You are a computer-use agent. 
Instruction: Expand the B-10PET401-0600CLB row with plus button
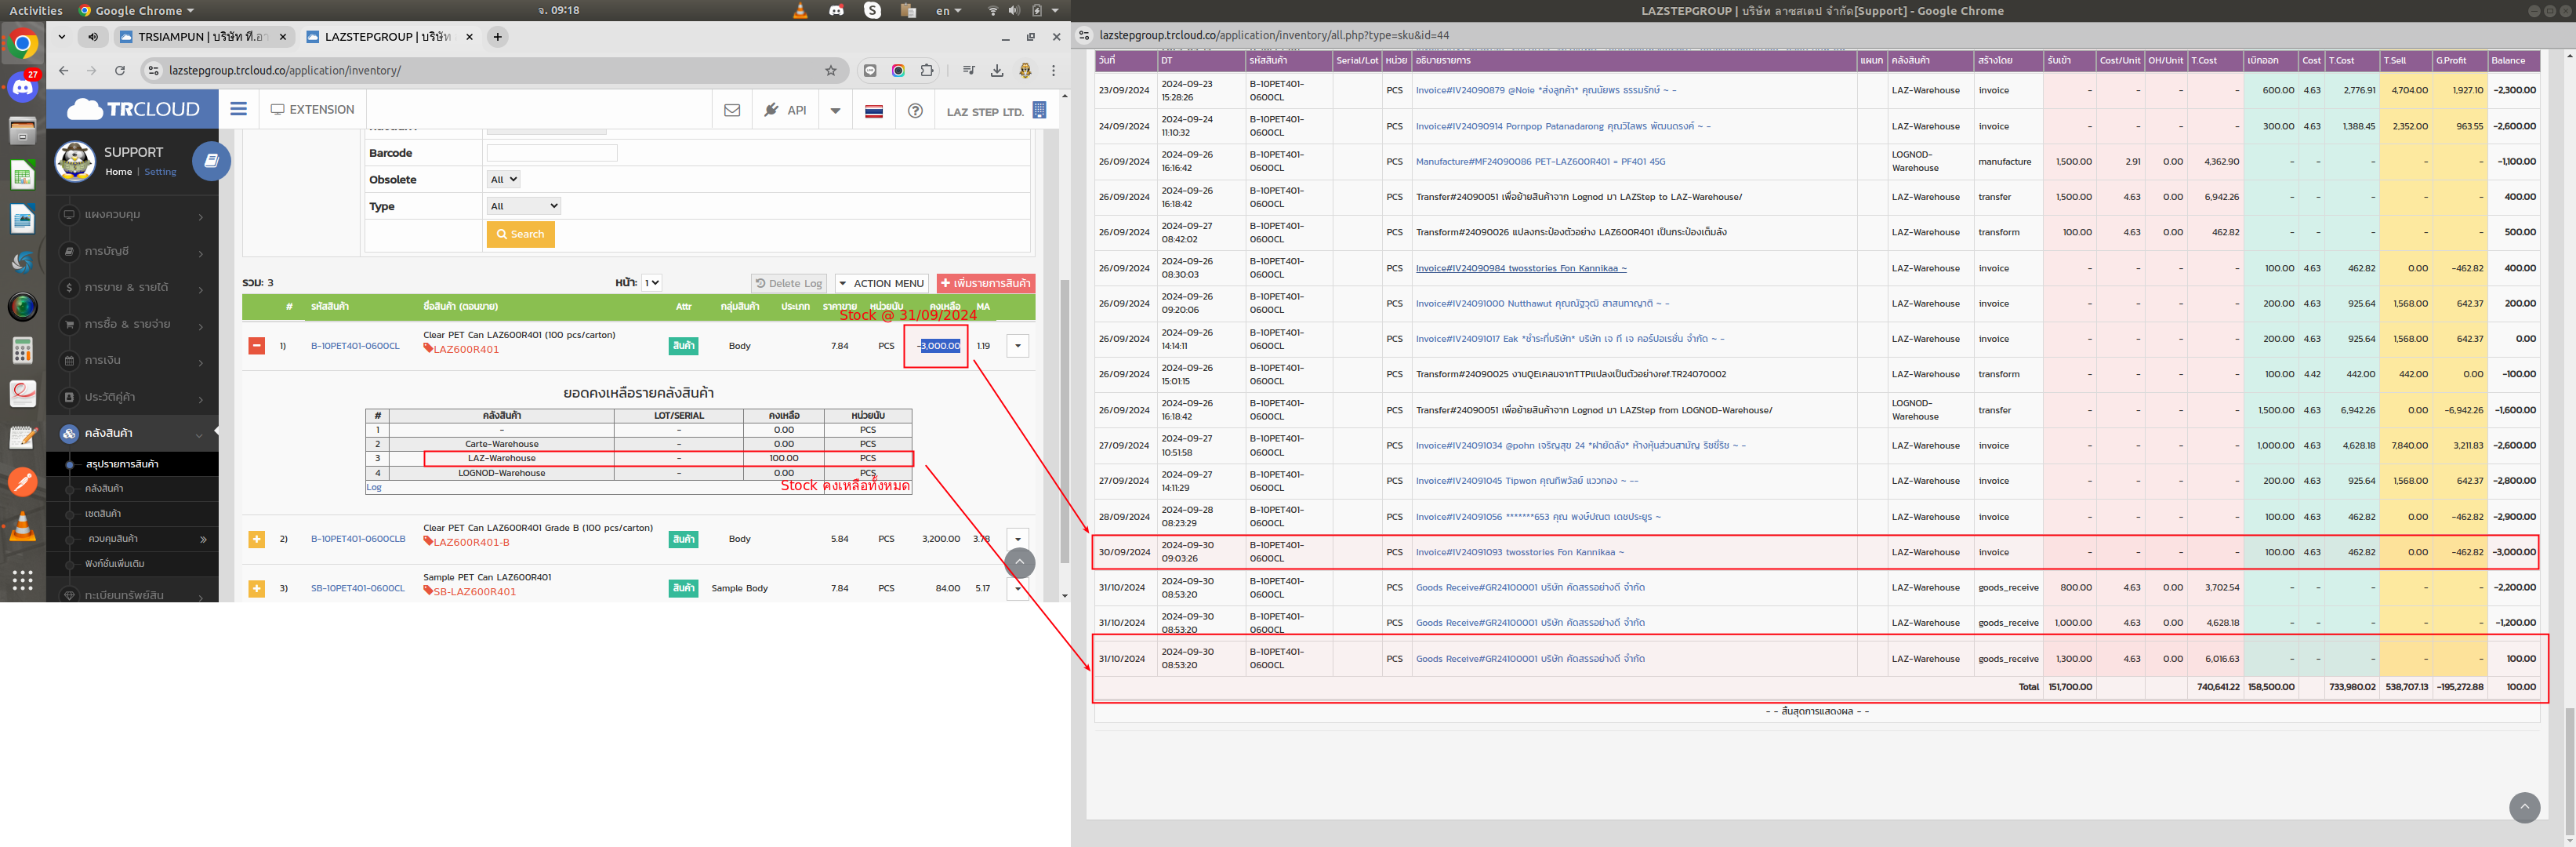click(257, 539)
